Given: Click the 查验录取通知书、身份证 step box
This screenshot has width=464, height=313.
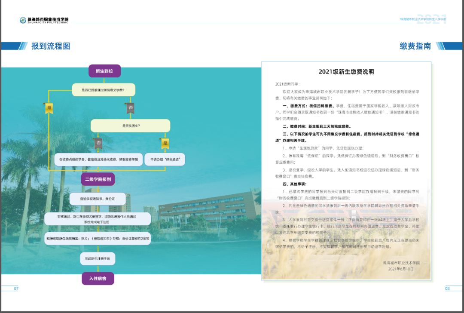Looking at the screenshot, I should coord(98,198).
